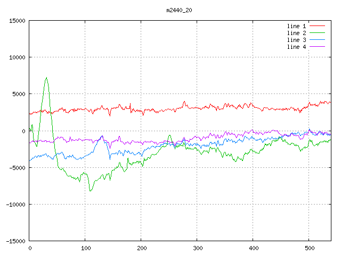Click the -15000 y-axis tick label

(15, 241)
